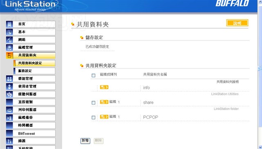Open the 磁碟管理 menu item
The image size is (262, 149).
tap(34, 48)
